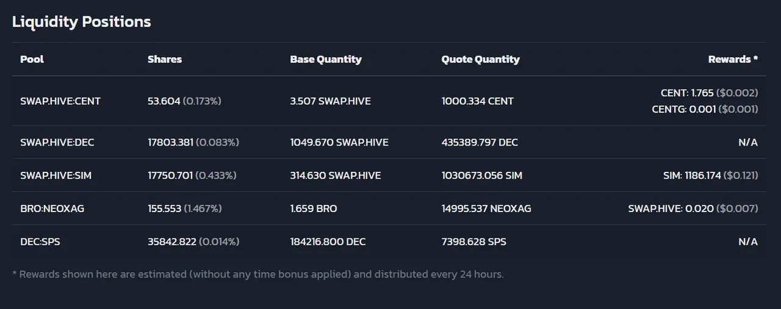Select the SWAP.HIVE:SIM pool name
Image resolution: width=781 pixels, height=309 pixels.
[56, 176]
